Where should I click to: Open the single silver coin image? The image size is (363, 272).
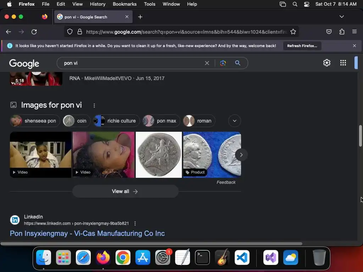[x=158, y=155]
